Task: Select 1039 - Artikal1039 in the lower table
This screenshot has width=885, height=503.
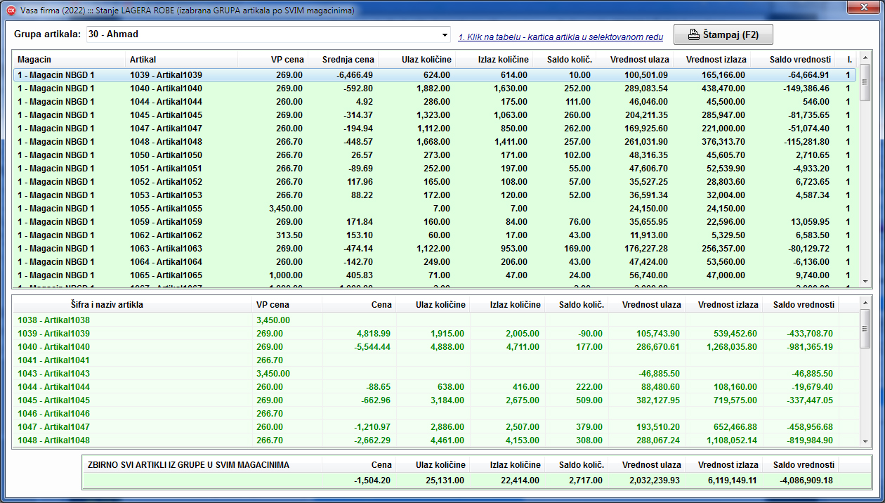Action: pyautogui.click(x=436, y=333)
